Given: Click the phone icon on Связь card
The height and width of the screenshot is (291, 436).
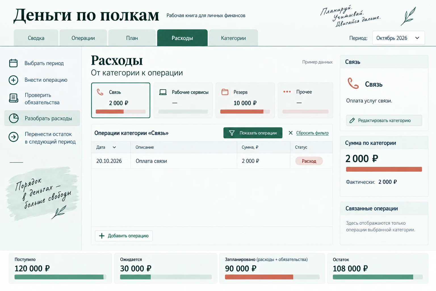Looking at the screenshot, I should (x=100, y=92).
